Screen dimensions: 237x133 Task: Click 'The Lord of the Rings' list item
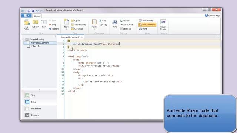pyautogui.click(x=103, y=82)
